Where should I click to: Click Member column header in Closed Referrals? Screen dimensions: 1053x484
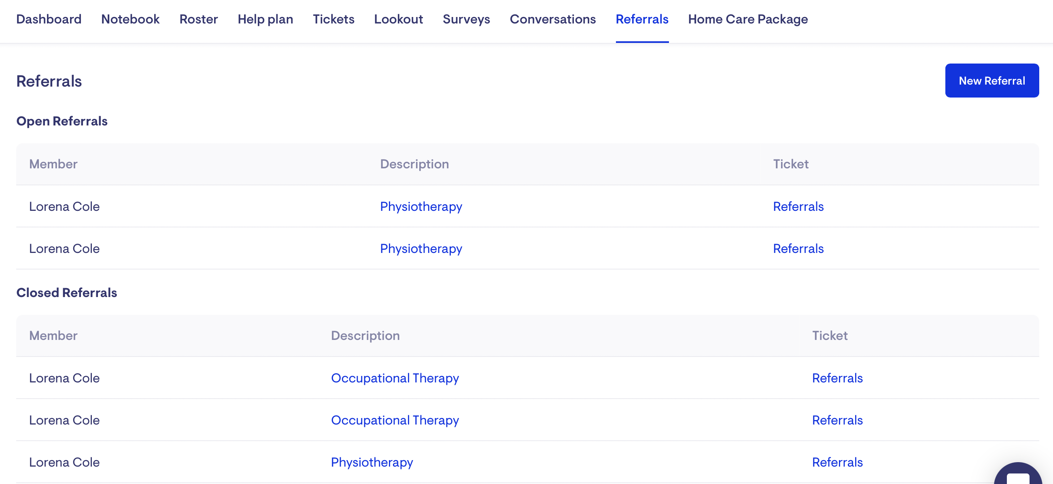(53, 335)
